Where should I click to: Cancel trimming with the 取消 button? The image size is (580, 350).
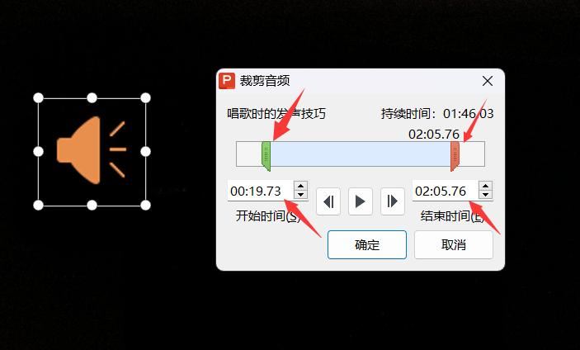(x=454, y=245)
